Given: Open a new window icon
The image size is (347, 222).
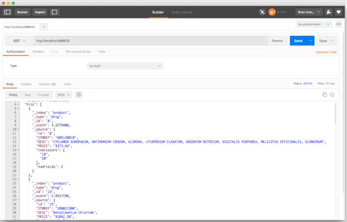Looking at the screenshot, I should pyautogui.click(x=54, y=12).
